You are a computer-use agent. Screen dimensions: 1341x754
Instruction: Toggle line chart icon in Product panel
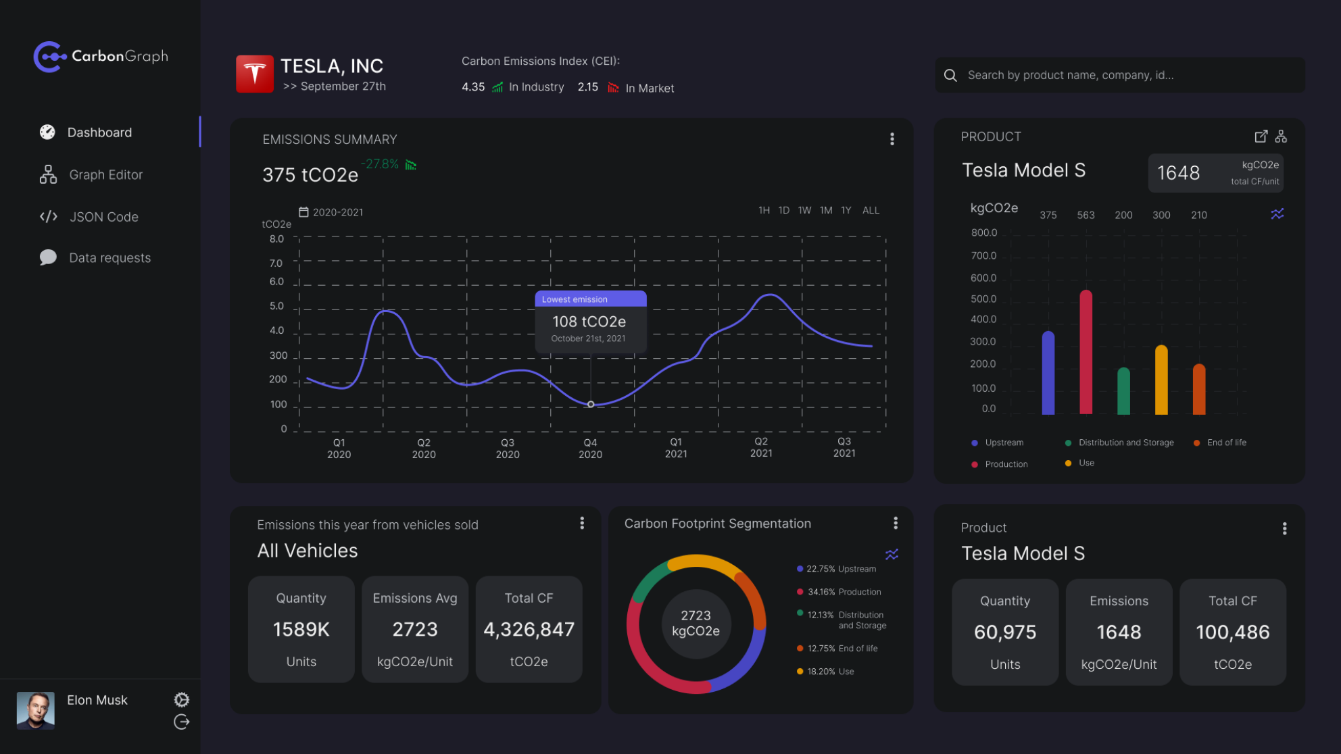point(1277,214)
